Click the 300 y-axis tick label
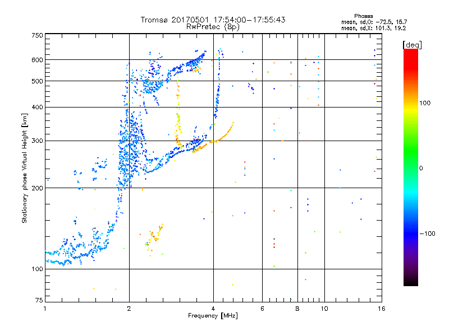 pyautogui.click(x=37, y=141)
